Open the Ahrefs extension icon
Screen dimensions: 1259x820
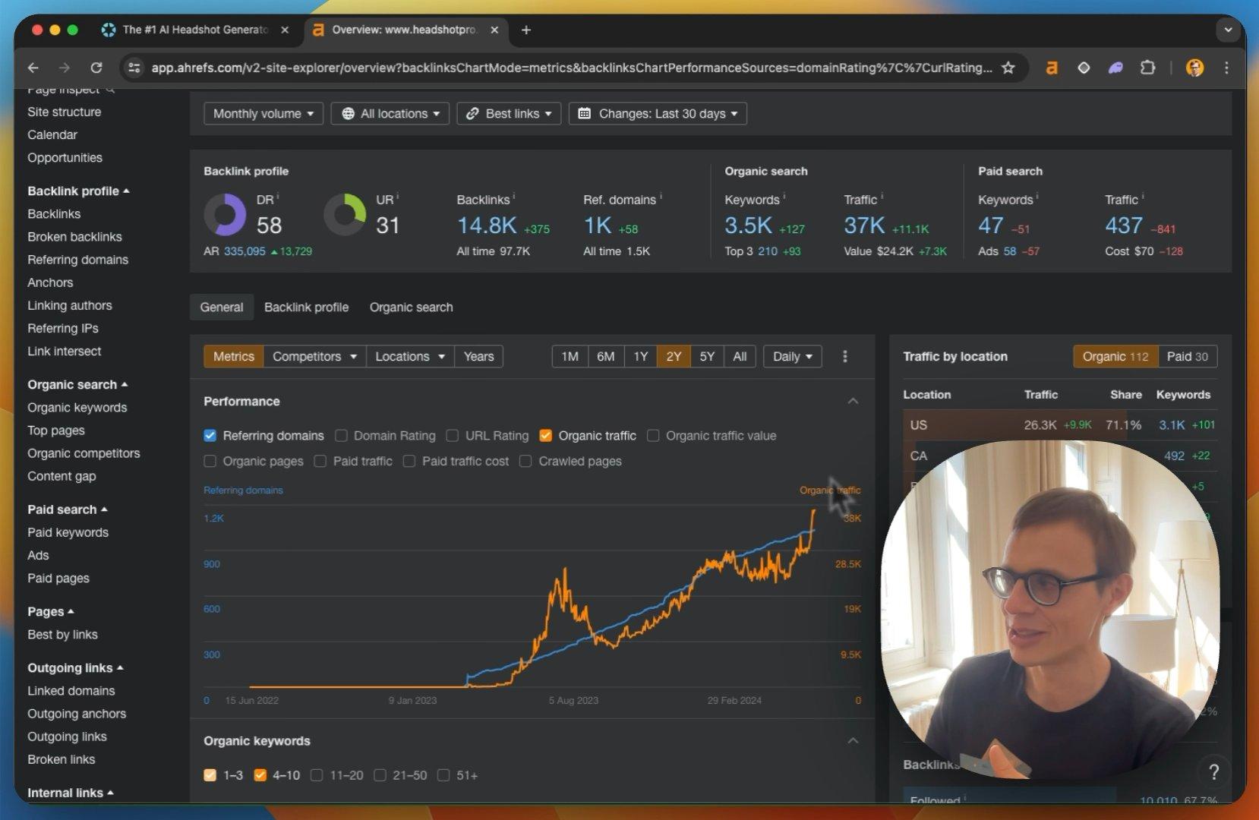[1052, 68]
